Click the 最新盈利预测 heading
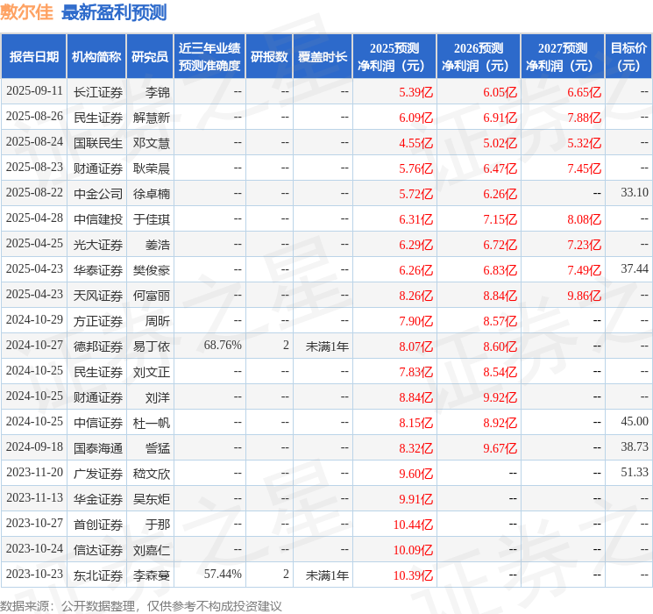The image size is (653, 614). 114,12
